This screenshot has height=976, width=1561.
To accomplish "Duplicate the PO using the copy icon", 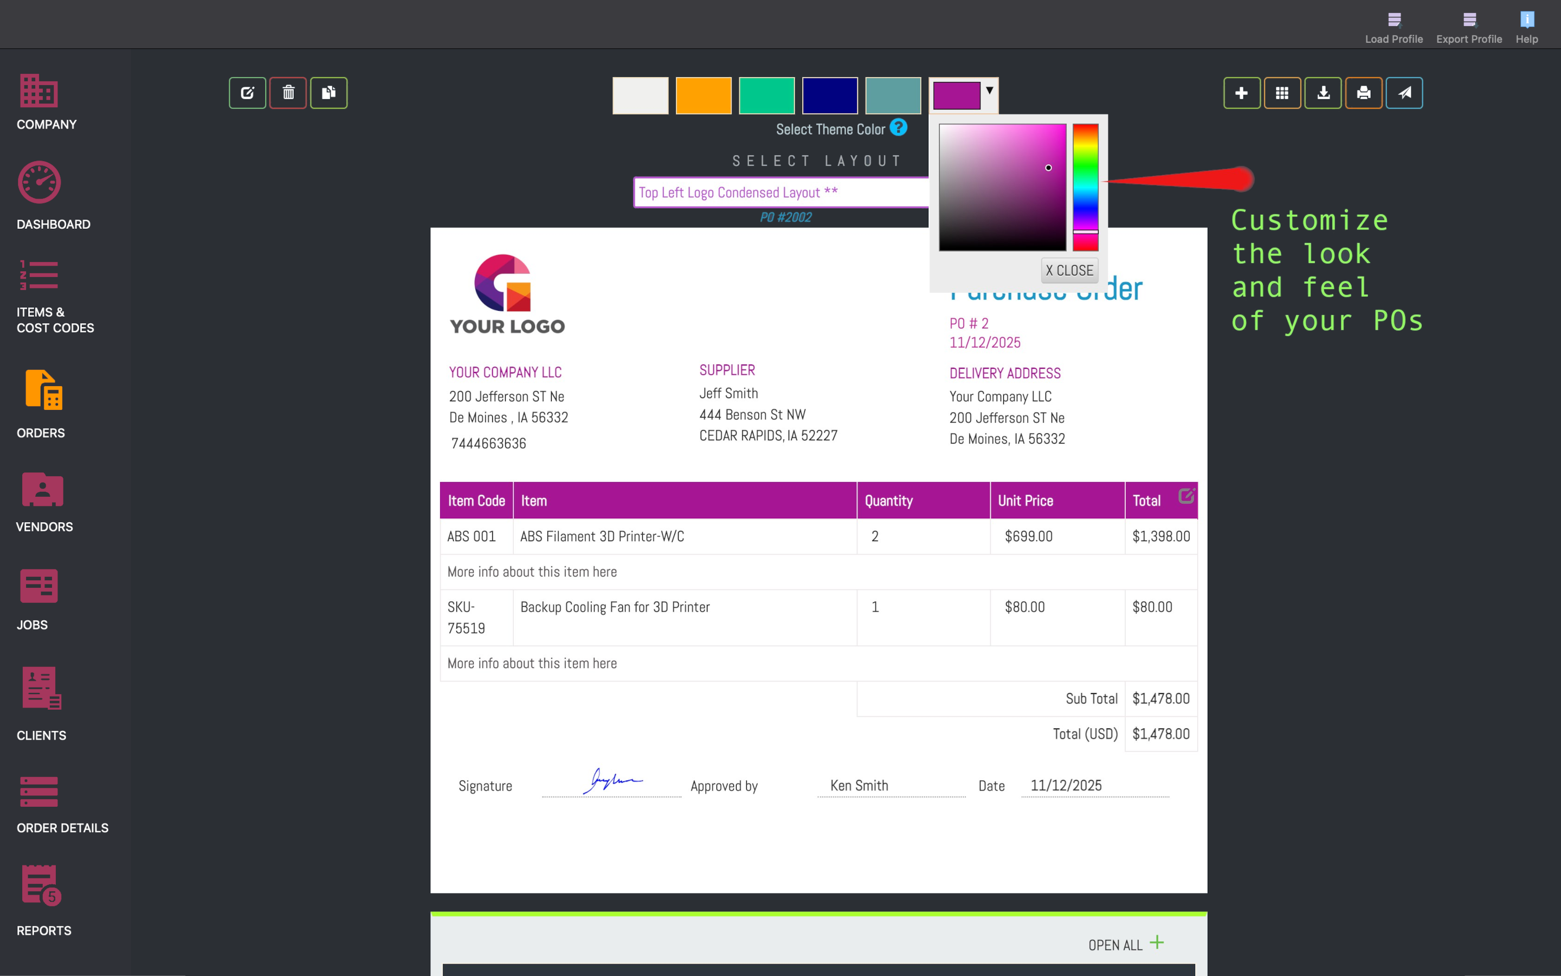I will (329, 92).
